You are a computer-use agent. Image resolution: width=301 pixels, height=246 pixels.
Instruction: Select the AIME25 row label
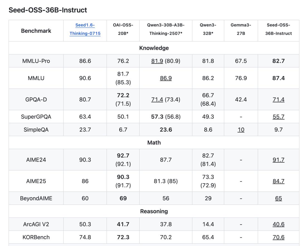click(36, 181)
